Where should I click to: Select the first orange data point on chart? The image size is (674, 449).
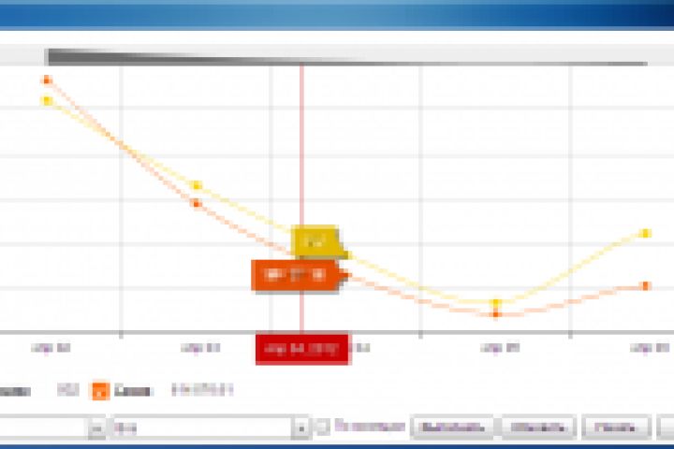click(47, 80)
